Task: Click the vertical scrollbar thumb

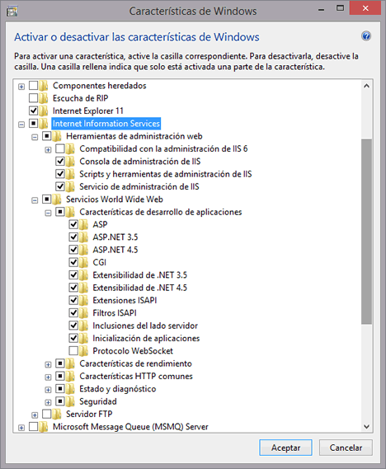Action: pyautogui.click(x=366, y=232)
